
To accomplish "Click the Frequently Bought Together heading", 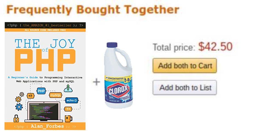I will (x=93, y=10).
